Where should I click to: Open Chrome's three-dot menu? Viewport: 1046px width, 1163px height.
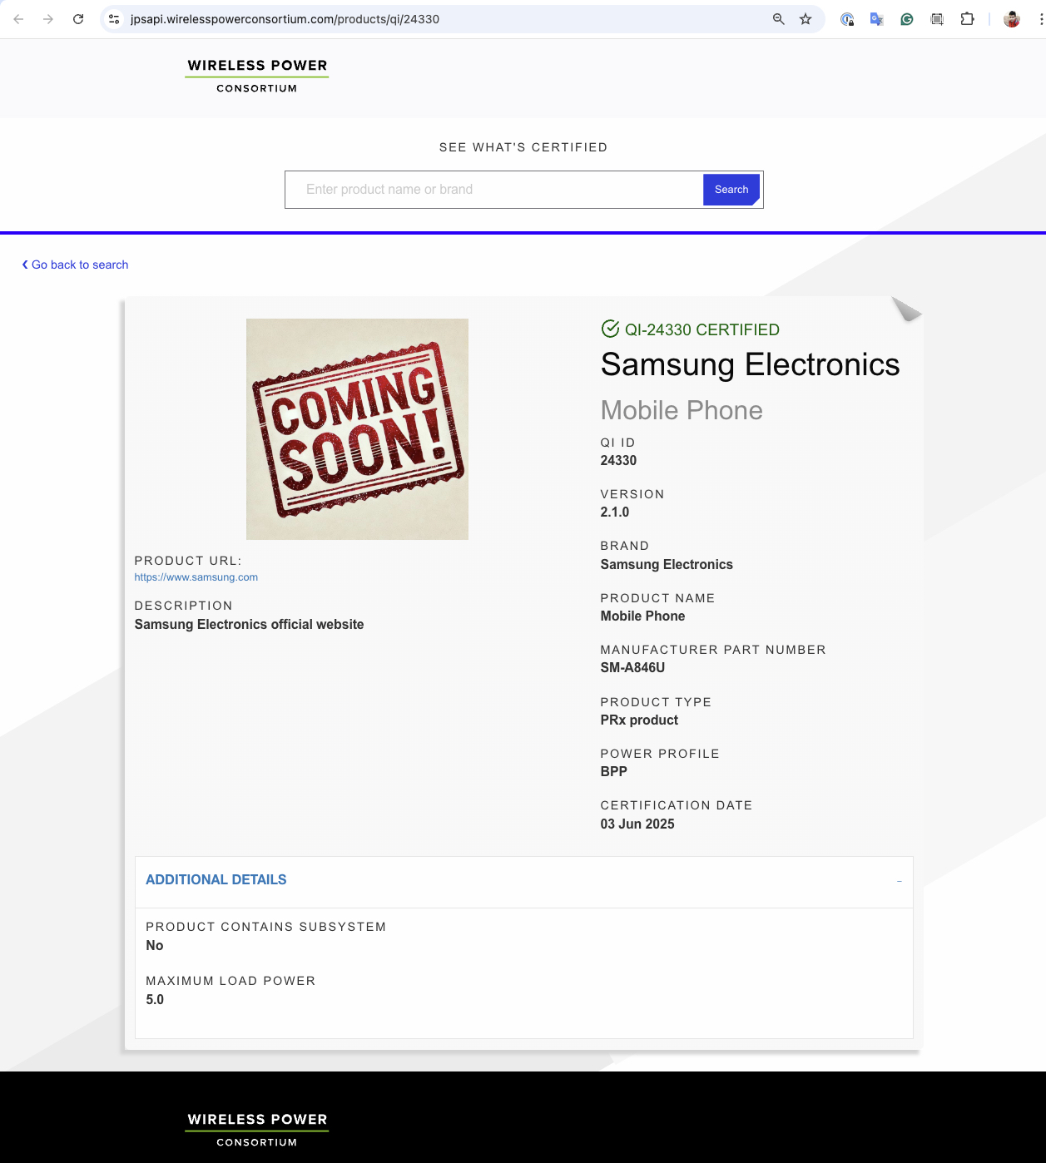click(x=1040, y=19)
